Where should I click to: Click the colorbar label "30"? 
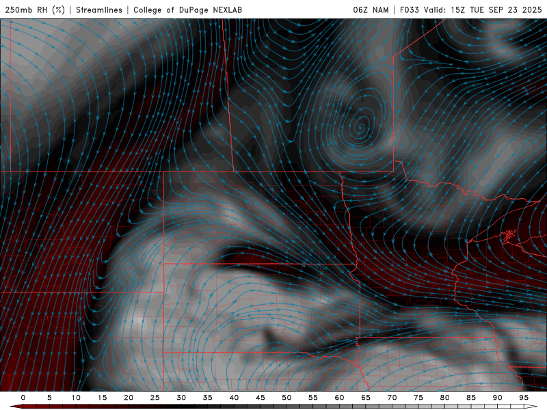(x=181, y=398)
